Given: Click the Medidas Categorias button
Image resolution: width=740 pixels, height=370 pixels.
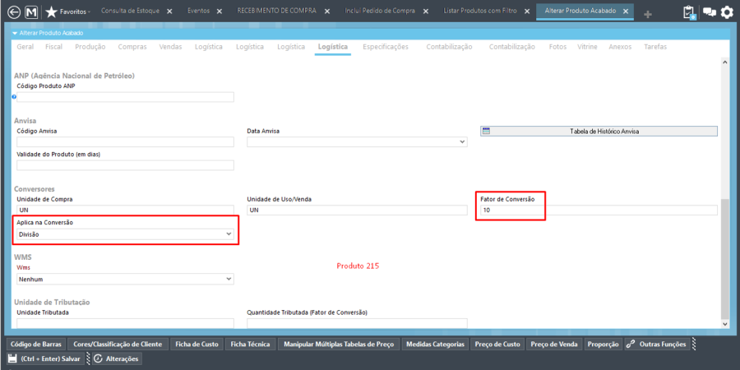Looking at the screenshot, I should click(435, 344).
